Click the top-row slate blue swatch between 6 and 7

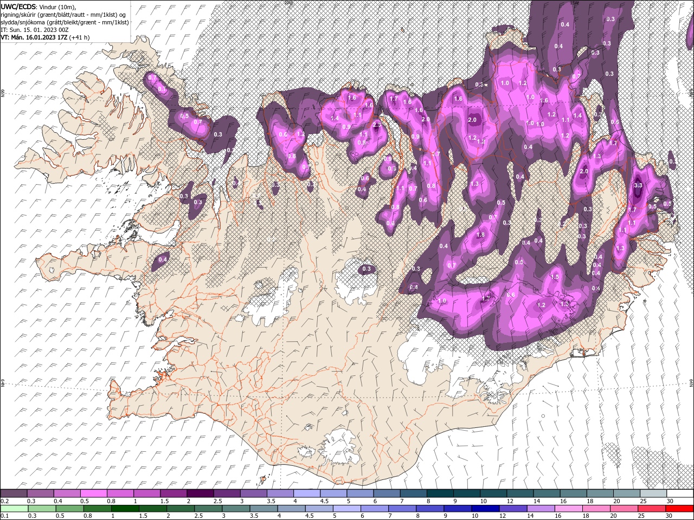[x=386, y=493]
